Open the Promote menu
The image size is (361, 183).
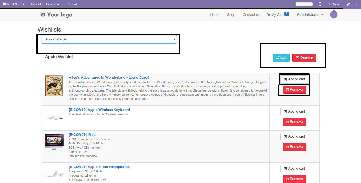pyautogui.click(x=72, y=4)
